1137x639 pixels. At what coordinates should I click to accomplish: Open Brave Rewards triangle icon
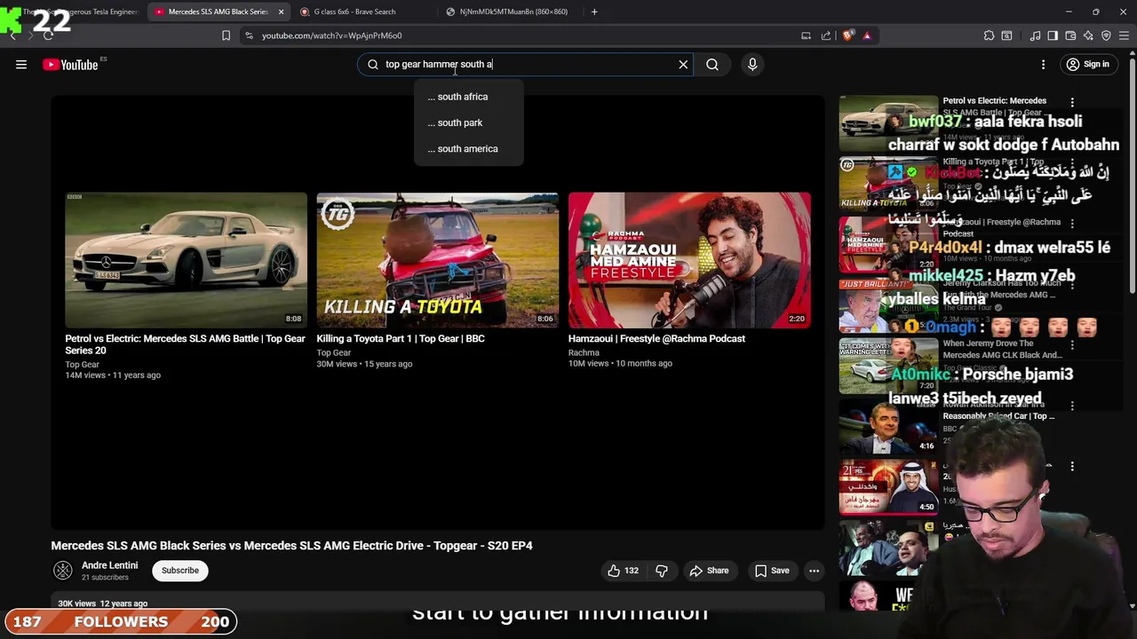point(867,35)
